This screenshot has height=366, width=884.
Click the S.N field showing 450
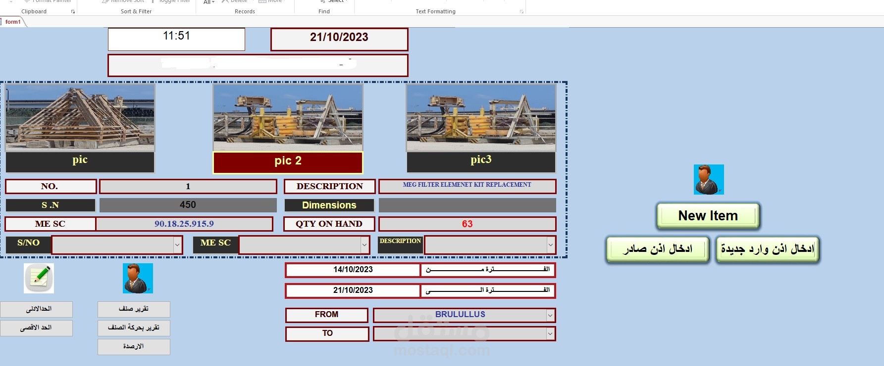[x=188, y=205]
